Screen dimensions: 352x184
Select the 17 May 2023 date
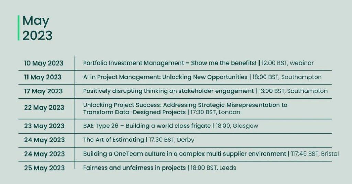pyautogui.click(x=43, y=91)
